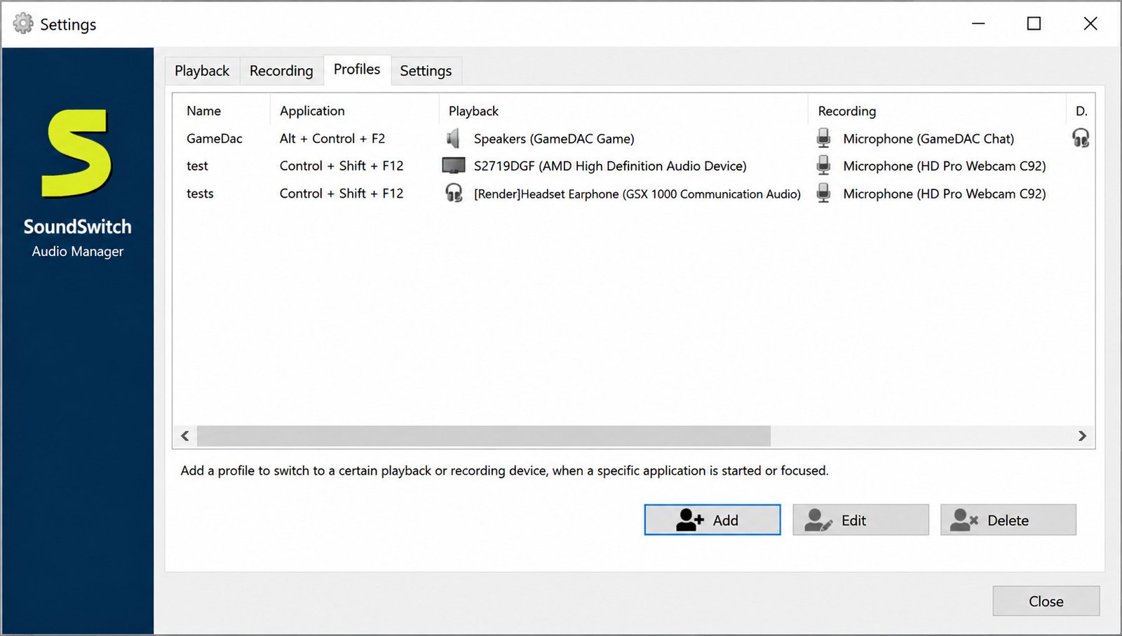Click the left arrow of the horizontal scrollbar
Image resolution: width=1122 pixels, height=636 pixels.
(x=185, y=436)
